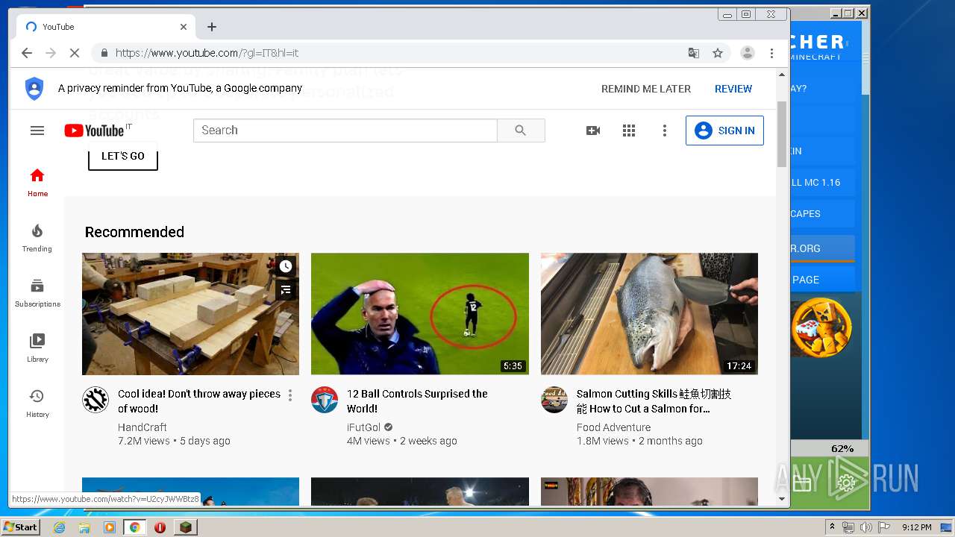This screenshot has width=955, height=537.
Task: Open Minecraft launcher from taskbar
Action: coord(185,527)
